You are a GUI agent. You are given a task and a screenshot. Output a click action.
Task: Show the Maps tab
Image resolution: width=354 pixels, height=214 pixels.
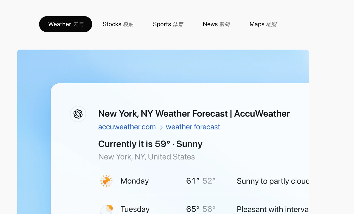263,24
